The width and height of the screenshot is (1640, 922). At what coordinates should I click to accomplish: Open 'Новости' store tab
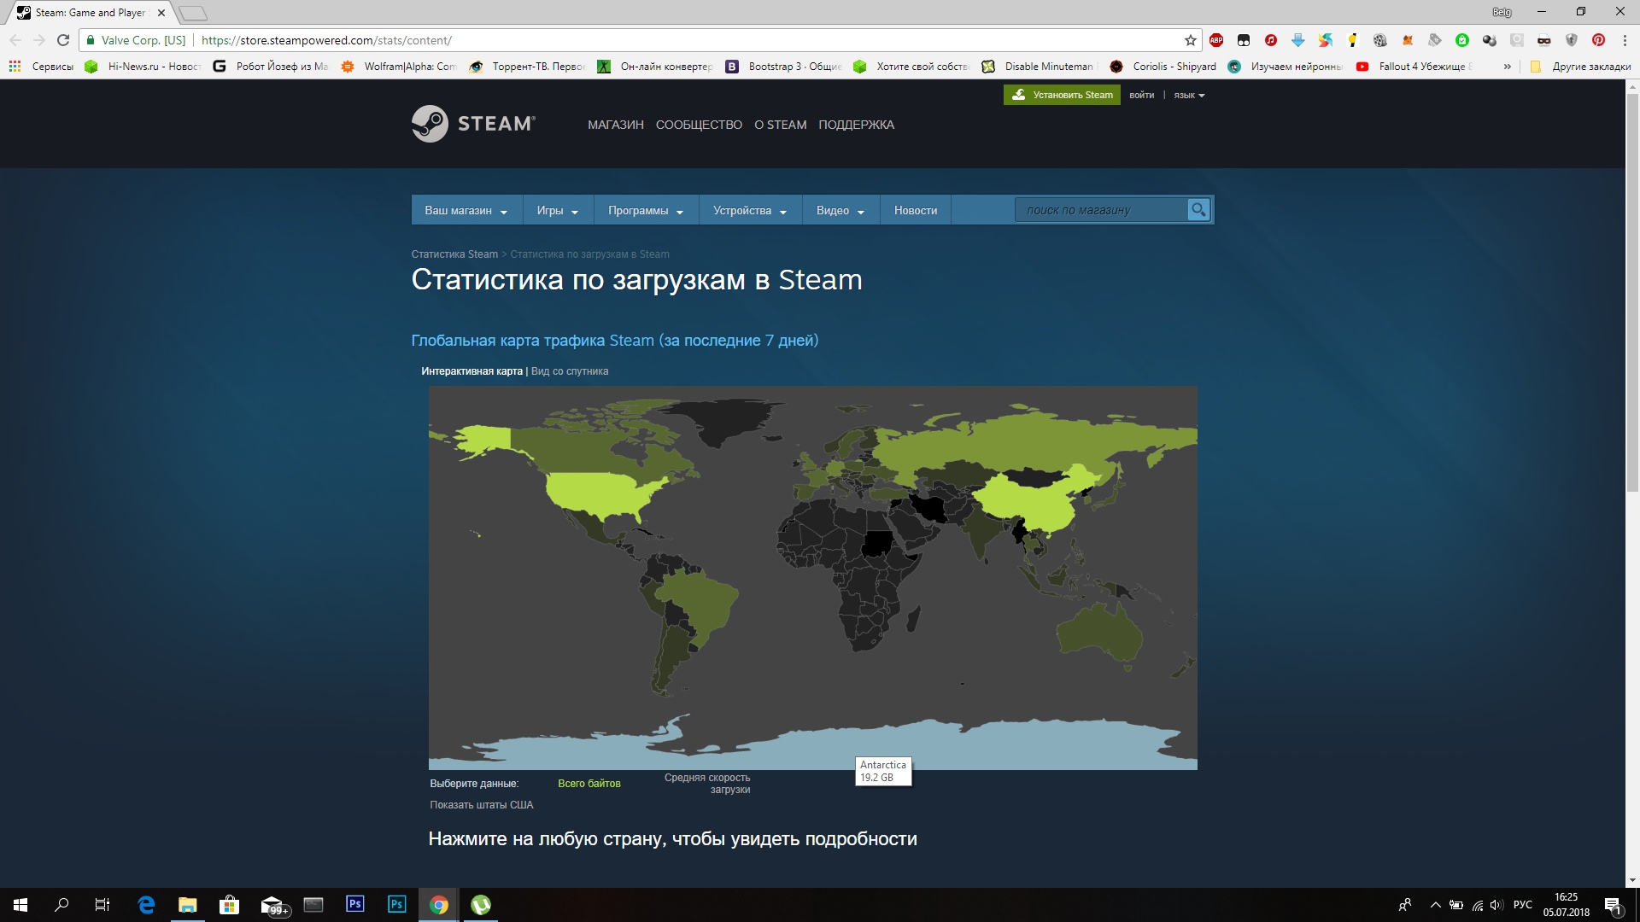click(916, 210)
